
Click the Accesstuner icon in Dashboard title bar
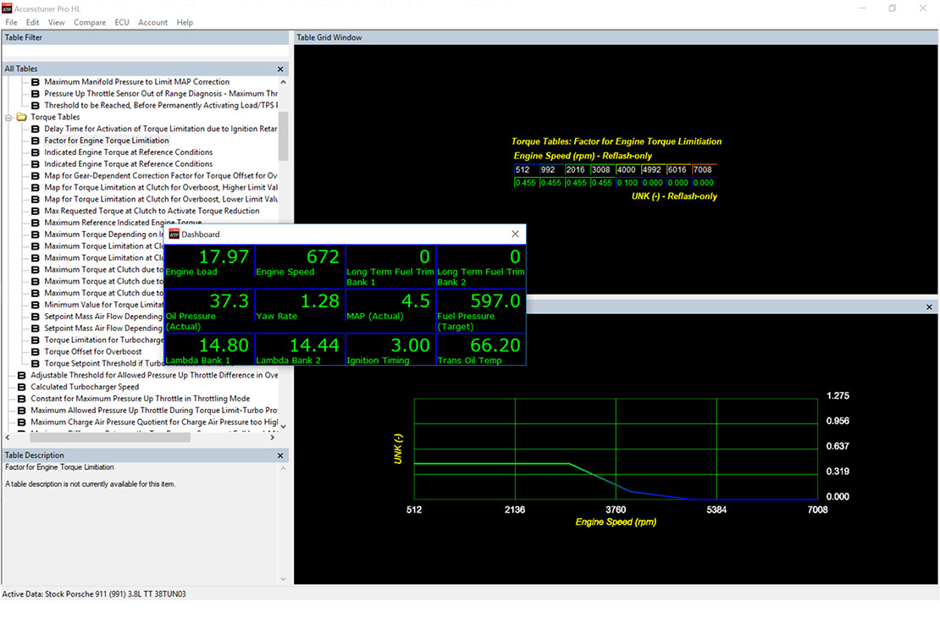click(x=174, y=234)
